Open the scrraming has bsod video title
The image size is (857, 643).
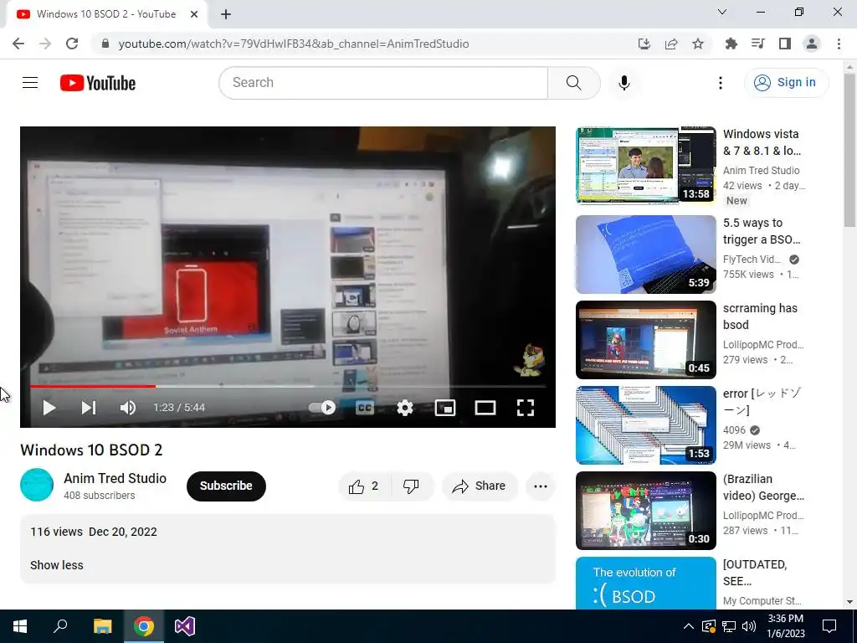[x=760, y=316]
